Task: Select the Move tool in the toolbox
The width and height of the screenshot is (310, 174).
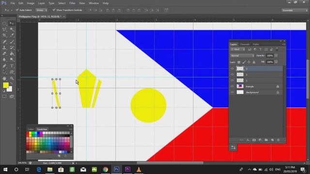Action: [12, 24]
